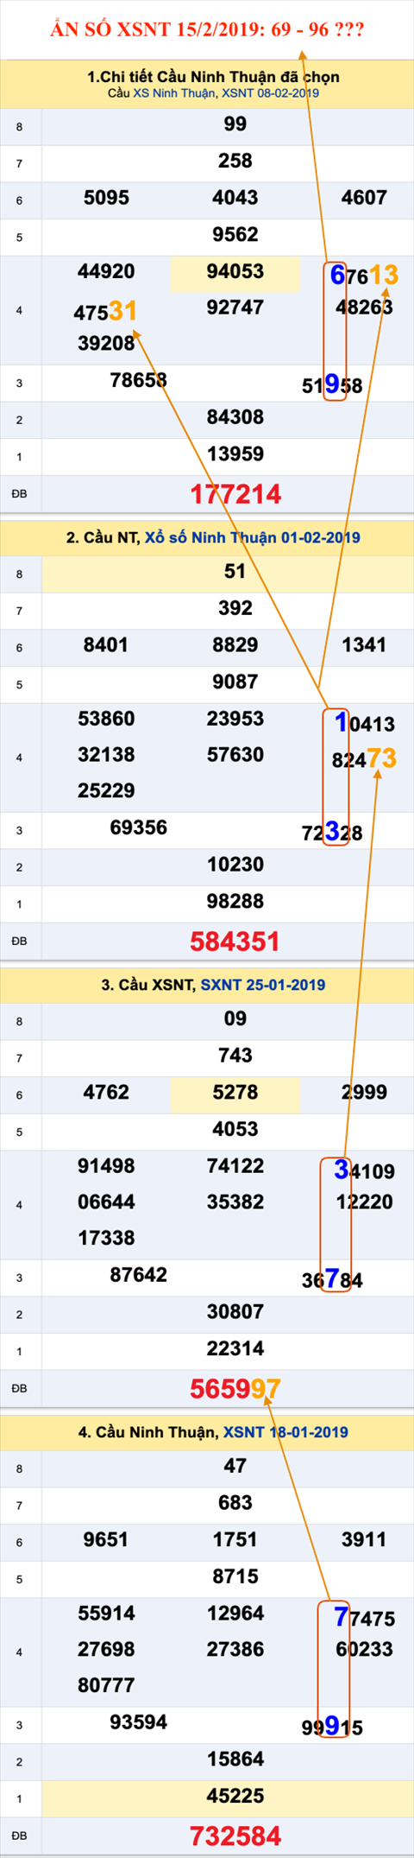Select the number 51958
The width and height of the screenshot is (414, 1858).
332,384
